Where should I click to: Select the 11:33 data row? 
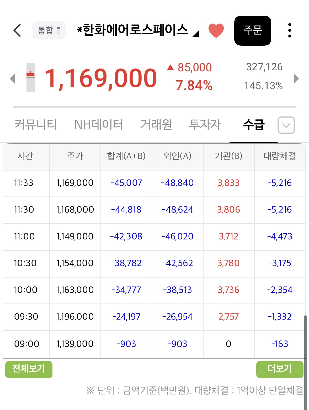(x=154, y=183)
